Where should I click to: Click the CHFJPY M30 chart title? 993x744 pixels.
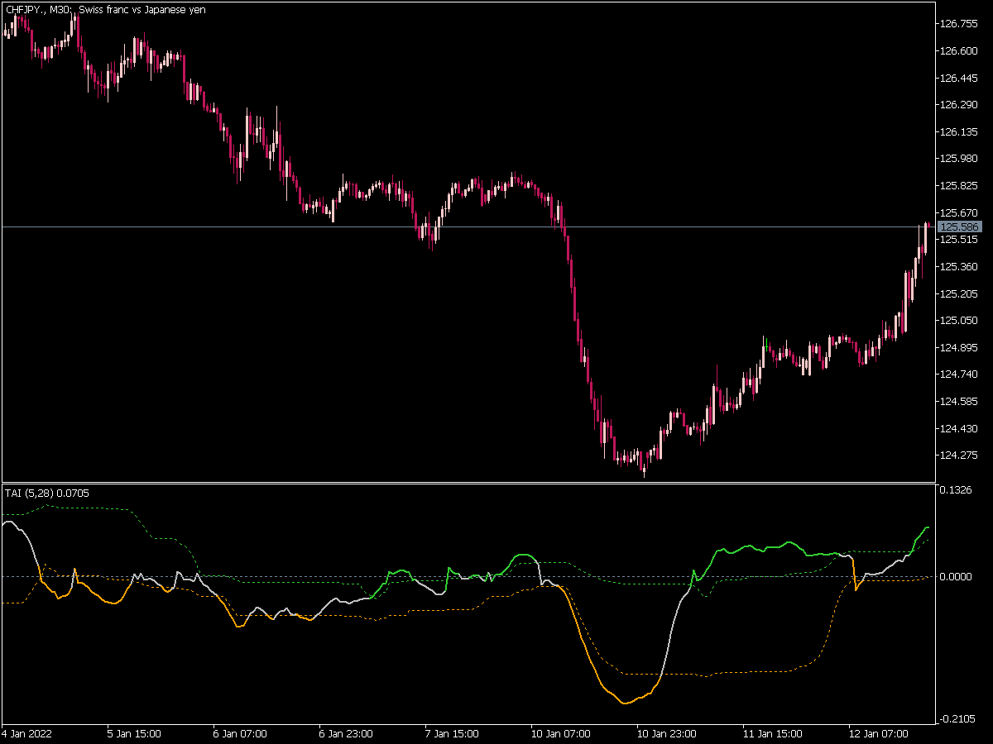pos(106,9)
